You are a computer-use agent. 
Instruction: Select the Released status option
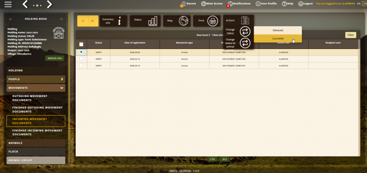coord(278,30)
